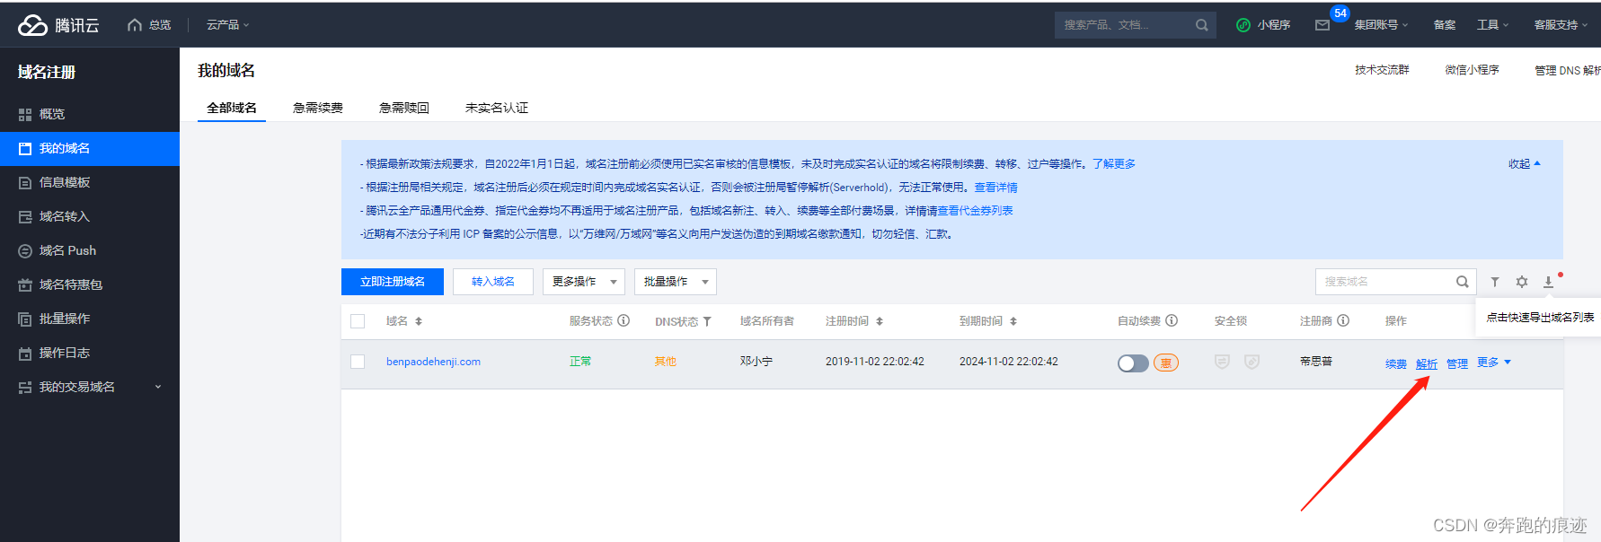1601x542 pixels.
Task: Toggle auto-renew switch for benpaodehenji.com
Action: pos(1133,363)
